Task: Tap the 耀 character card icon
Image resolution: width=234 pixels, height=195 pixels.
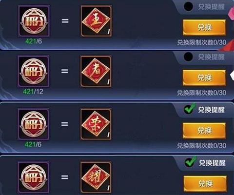Action: (96, 177)
